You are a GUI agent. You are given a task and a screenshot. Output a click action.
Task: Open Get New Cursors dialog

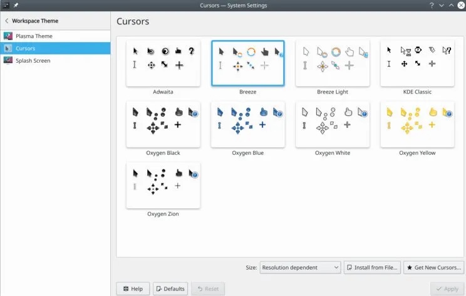433,267
